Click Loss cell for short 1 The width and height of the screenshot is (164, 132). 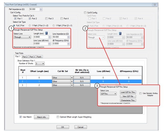[103, 78]
